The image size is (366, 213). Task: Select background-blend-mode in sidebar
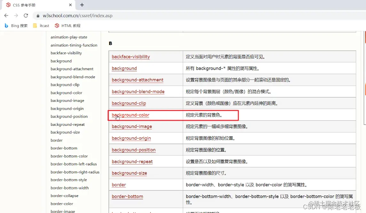pyautogui.click(x=73, y=77)
